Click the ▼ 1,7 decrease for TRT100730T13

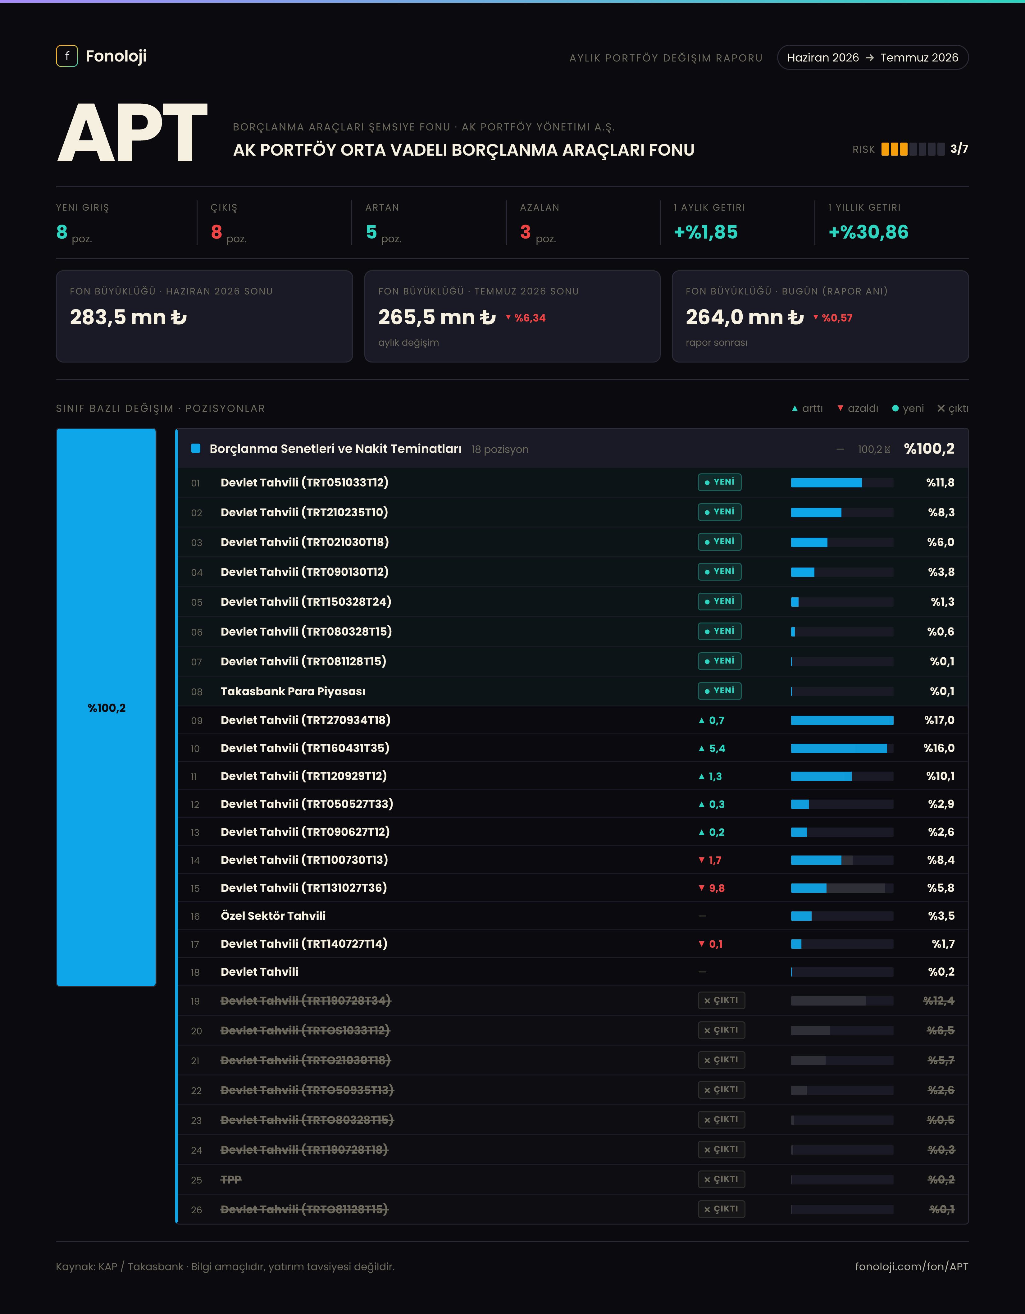pos(710,860)
